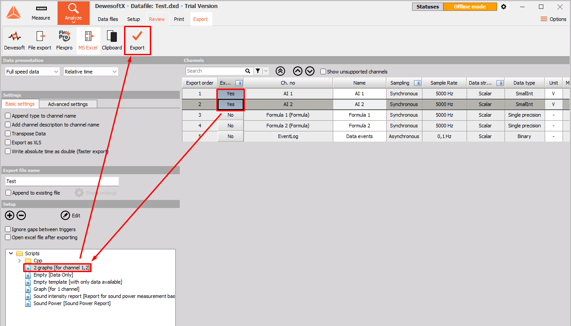Viewport: 571px width, 326px height.
Task: Click the Offline mode indicator
Action: (x=470, y=7)
